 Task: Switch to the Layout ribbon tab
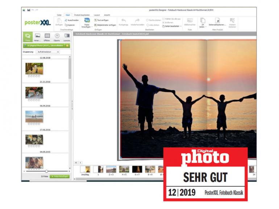(97, 15)
